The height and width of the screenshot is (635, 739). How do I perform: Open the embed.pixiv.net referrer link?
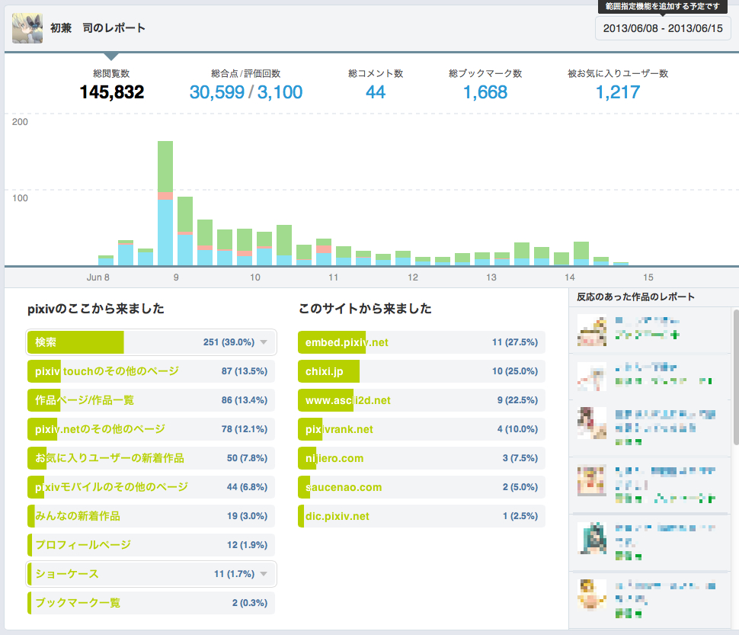pos(347,342)
